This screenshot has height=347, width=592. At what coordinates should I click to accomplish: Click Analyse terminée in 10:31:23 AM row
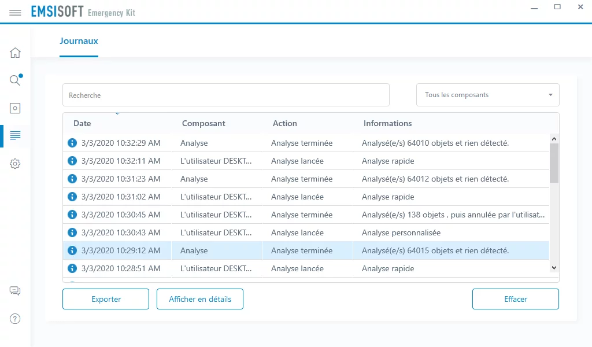302,179
